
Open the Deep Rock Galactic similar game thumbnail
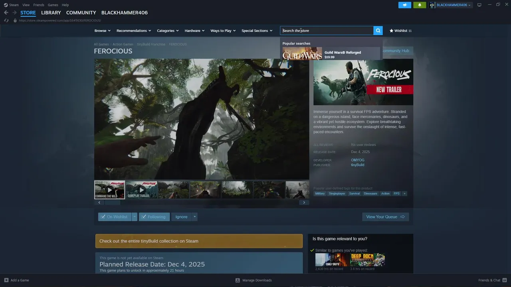pyautogui.click(x=367, y=260)
